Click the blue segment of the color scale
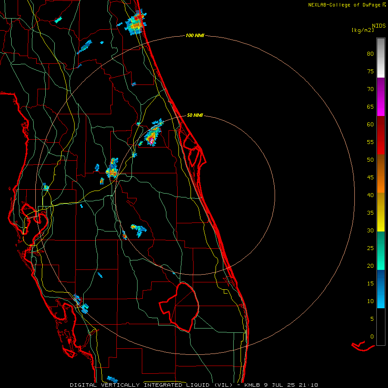 [381, 289]
